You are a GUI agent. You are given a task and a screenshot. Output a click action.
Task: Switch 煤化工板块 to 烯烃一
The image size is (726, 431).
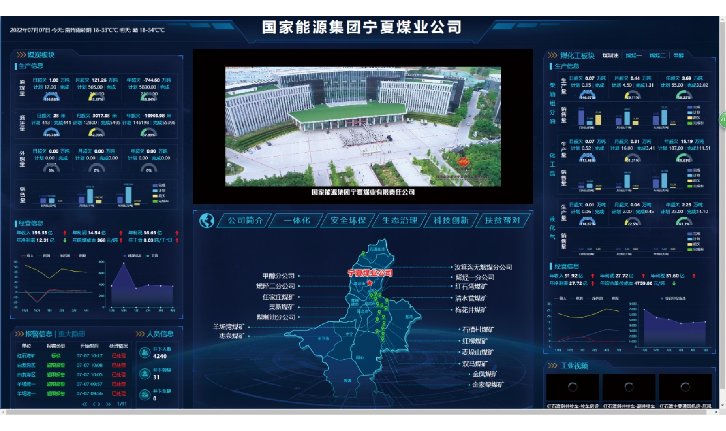click(x=633, y=55)
